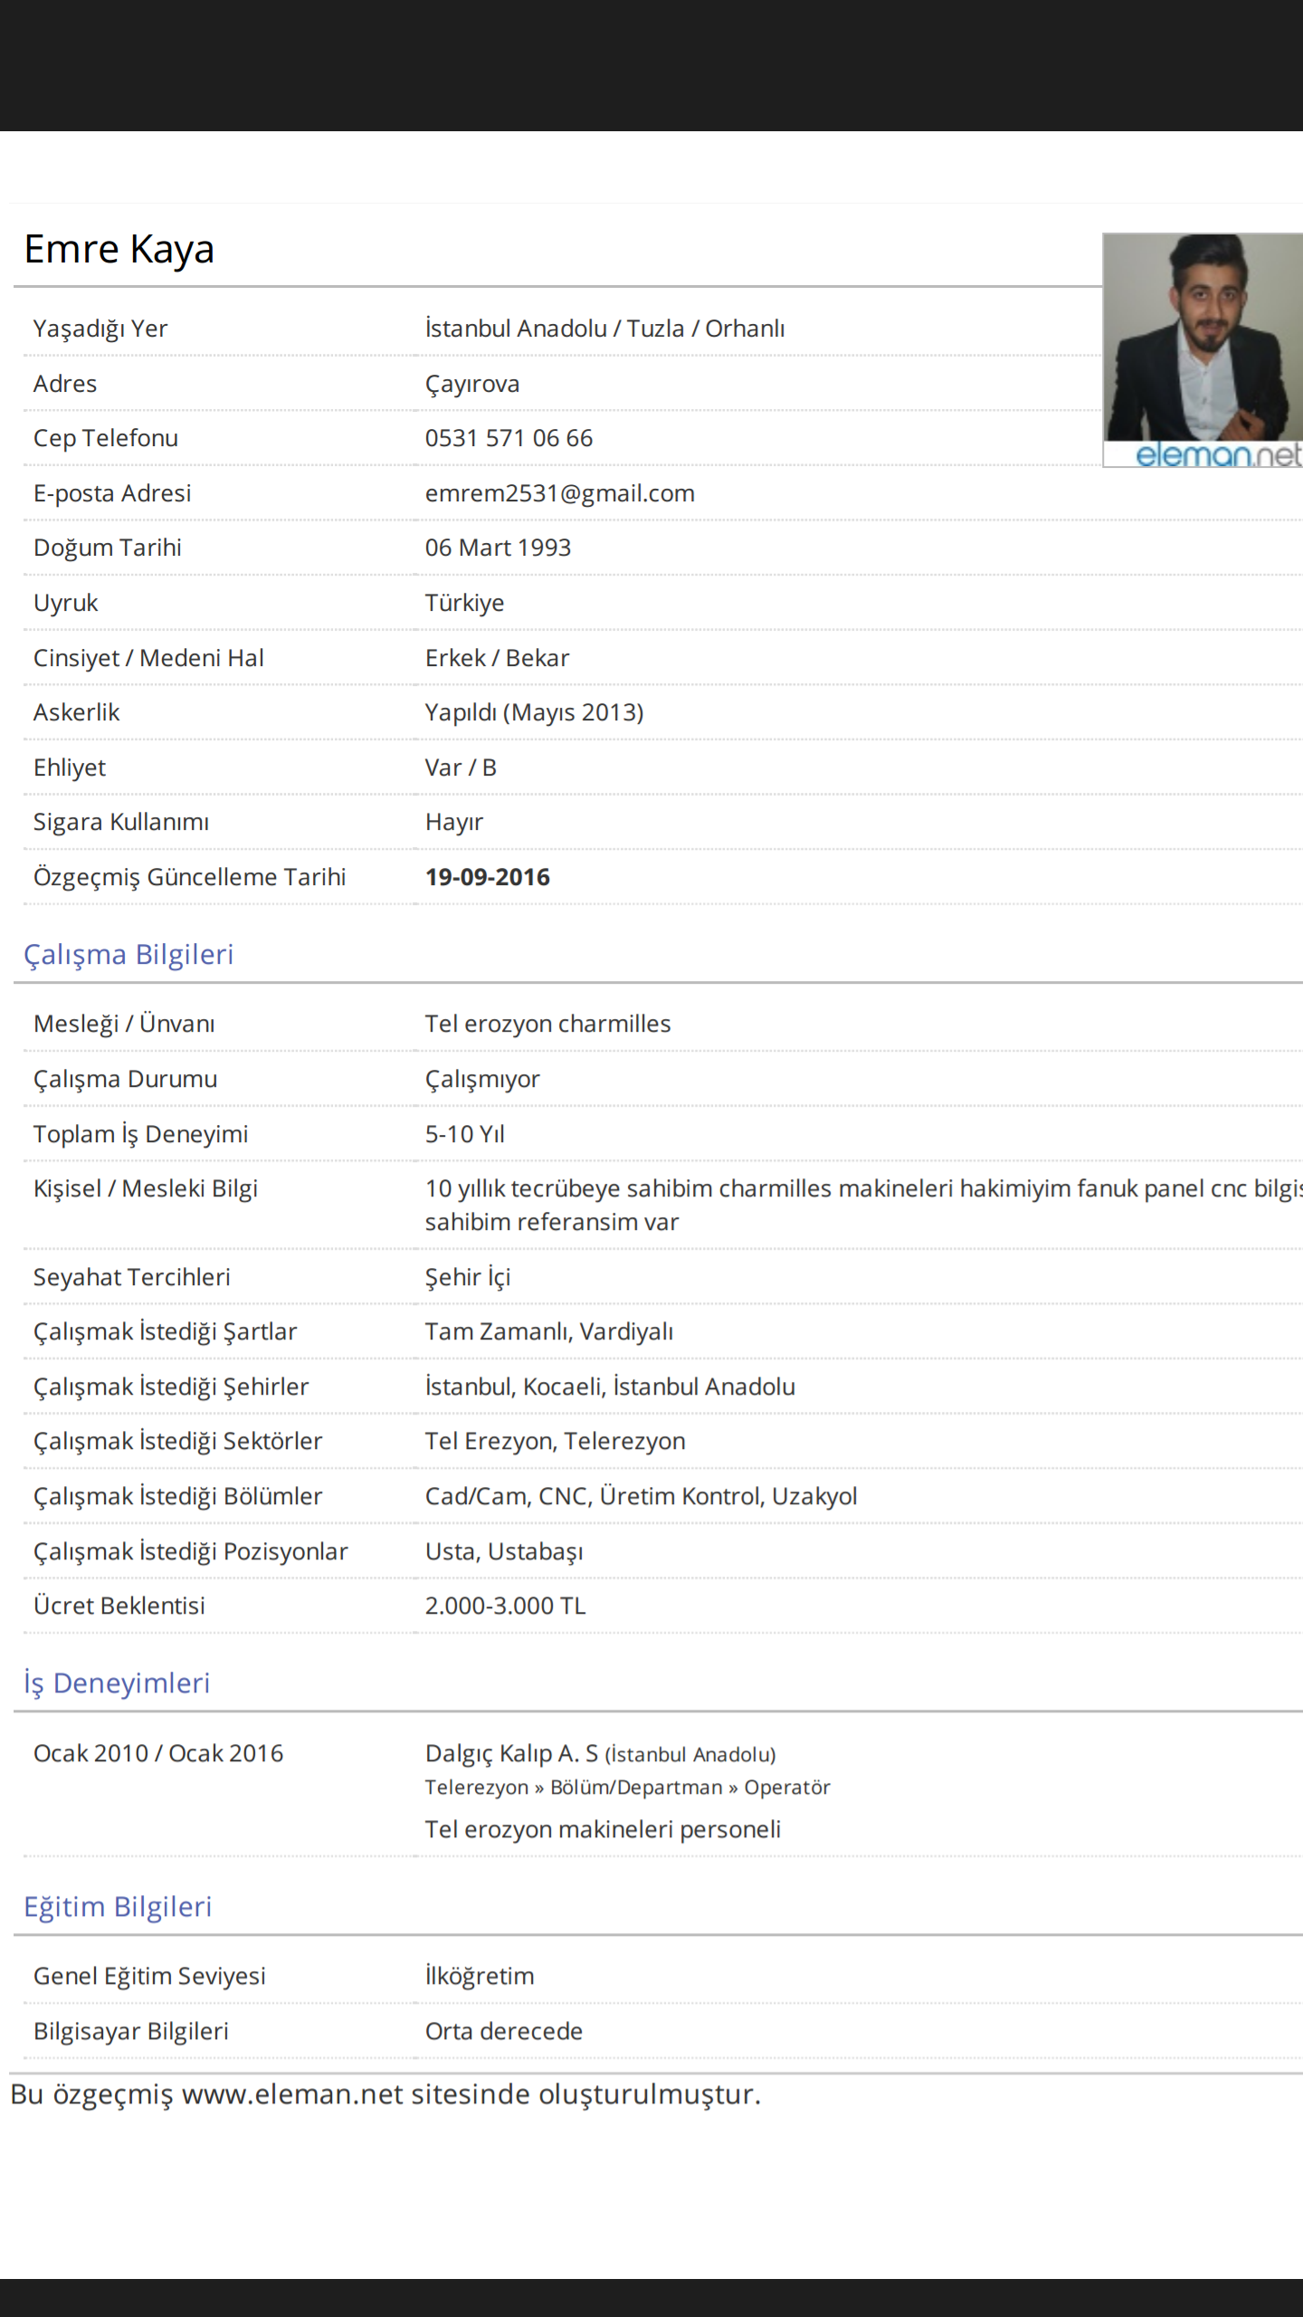Select "Cad/Cam, CNC, Üretim Kontrol, Uzakyol"
Viewport: 1303px width, 2317px height.
(641, 1496)
